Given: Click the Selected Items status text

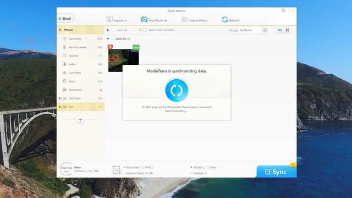Looking at the screenshot, I should (140, 173).
